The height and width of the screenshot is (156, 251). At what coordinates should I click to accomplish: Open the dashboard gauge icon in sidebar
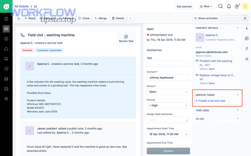6,19
